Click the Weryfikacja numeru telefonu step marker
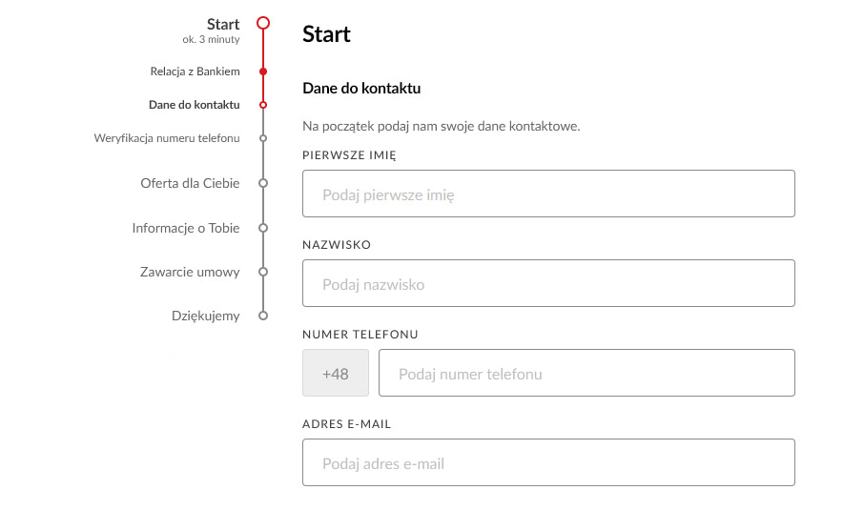The height and width of the screenshot is (511, 864). point(263,138)
